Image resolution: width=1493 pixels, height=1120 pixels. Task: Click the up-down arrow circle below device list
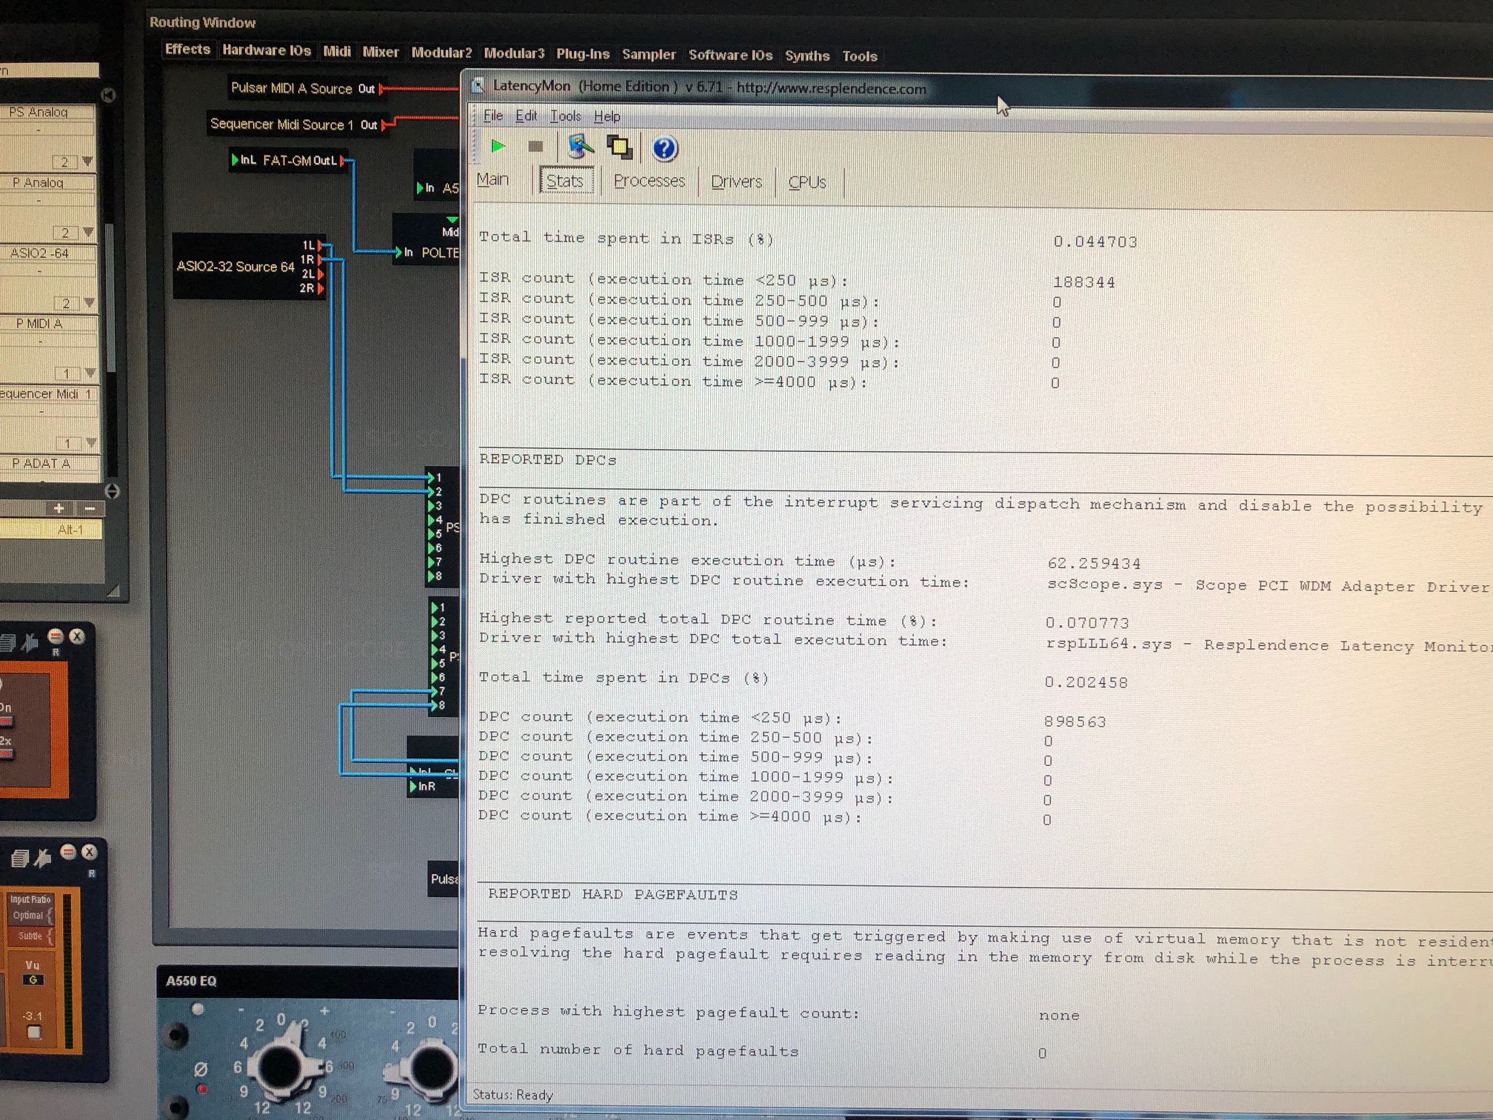pos(112,491)
